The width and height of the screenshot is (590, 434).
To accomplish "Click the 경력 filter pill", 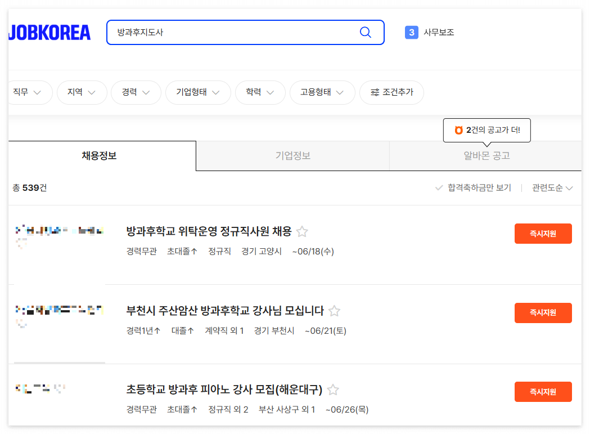I will tap(136, 92).
